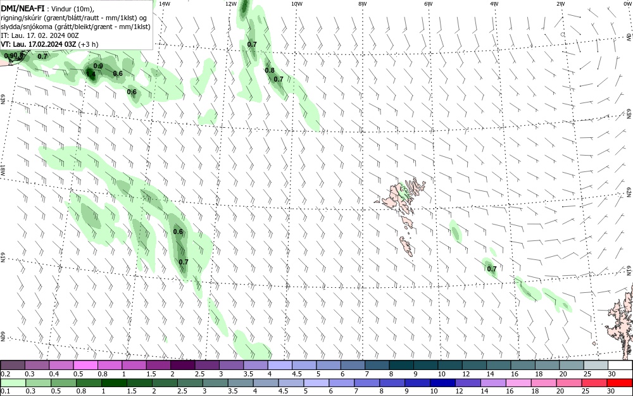The image size is (633, 396).
Task: Click the 2W longitude label
Action: [560, 4]
